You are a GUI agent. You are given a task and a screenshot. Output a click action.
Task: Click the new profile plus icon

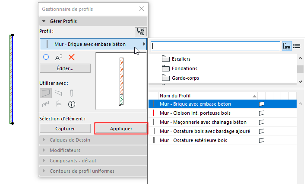point(46,57)
